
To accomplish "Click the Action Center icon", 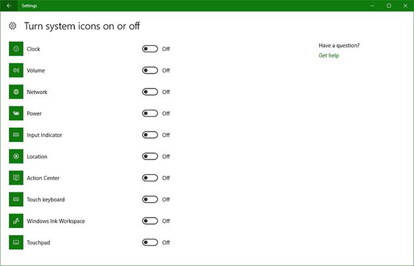I will point(16,178).
